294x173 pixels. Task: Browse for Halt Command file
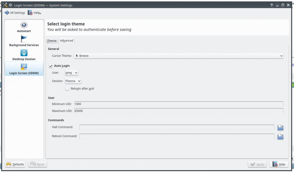coord(280,127)
